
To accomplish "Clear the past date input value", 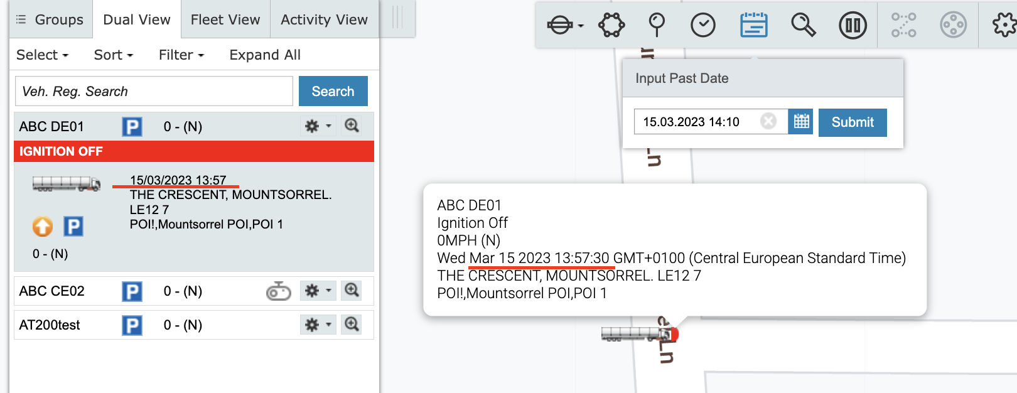I will [x=768, y=121].
